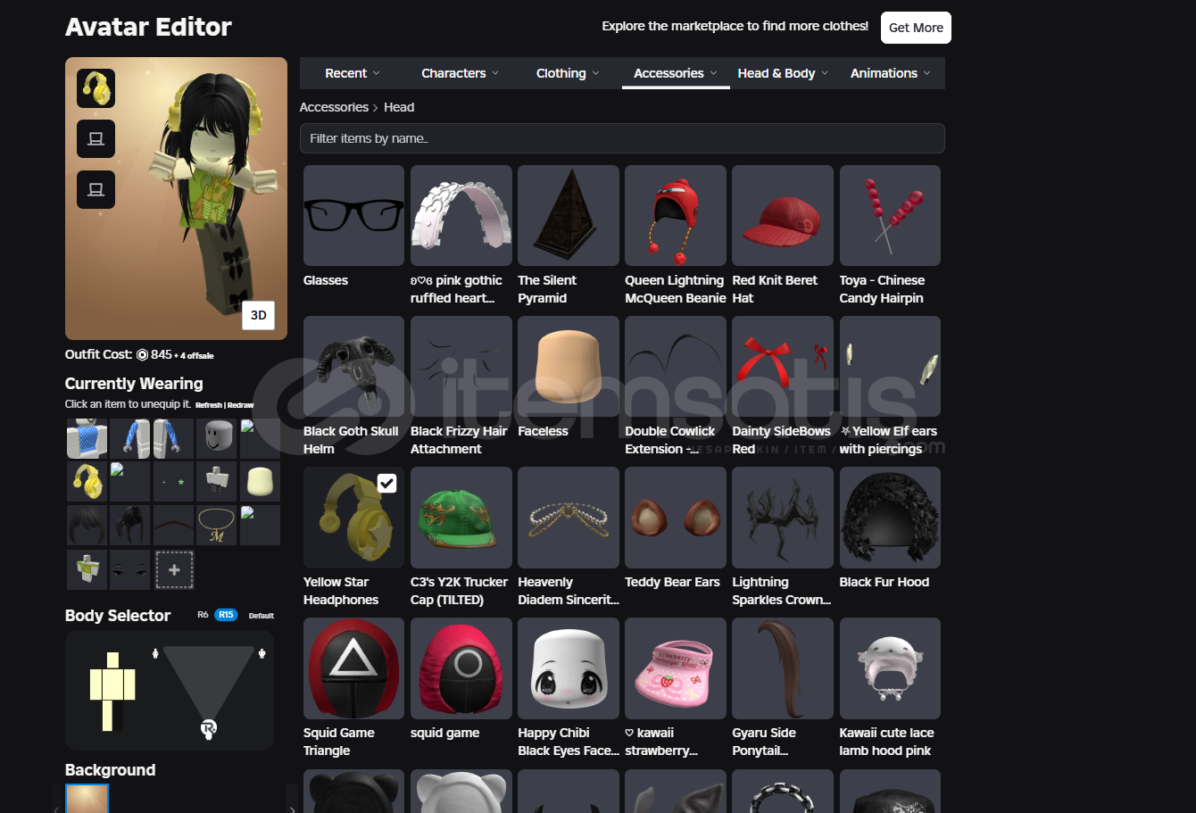Select the tan gradient background swatch

(x=87, y=799)
